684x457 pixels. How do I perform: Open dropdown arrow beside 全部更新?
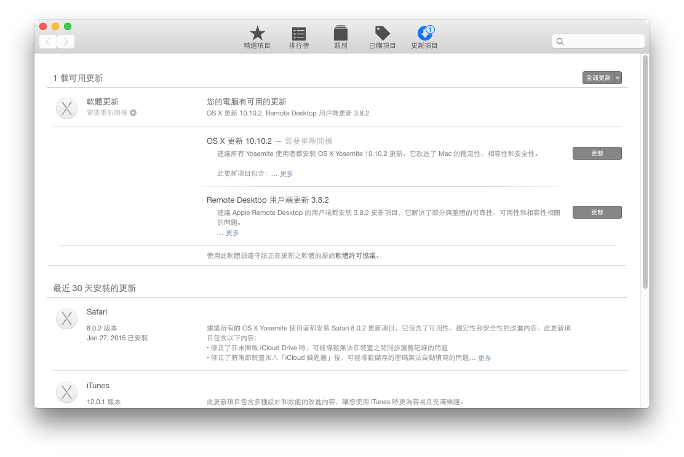pyautogui.click(x=618, y=78)
